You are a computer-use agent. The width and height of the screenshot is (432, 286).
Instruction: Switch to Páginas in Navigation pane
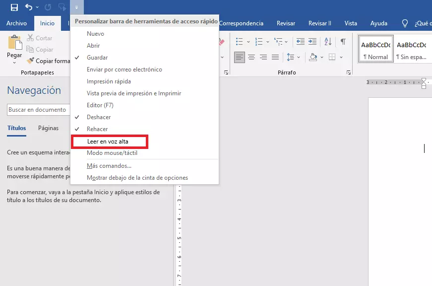48,128
